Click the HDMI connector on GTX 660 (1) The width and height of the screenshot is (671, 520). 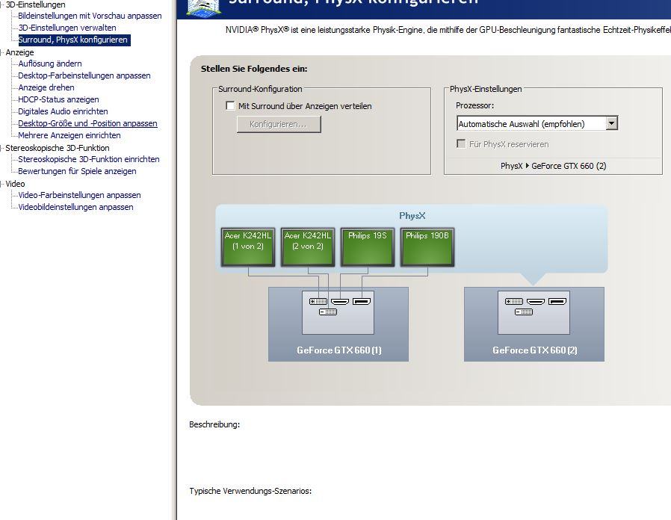(340, 302)
